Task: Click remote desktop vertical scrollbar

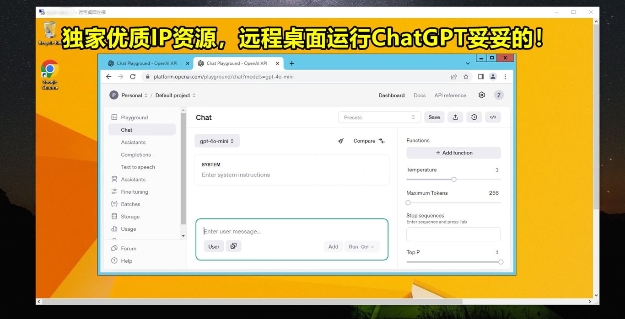Action: tap(596, 117)
